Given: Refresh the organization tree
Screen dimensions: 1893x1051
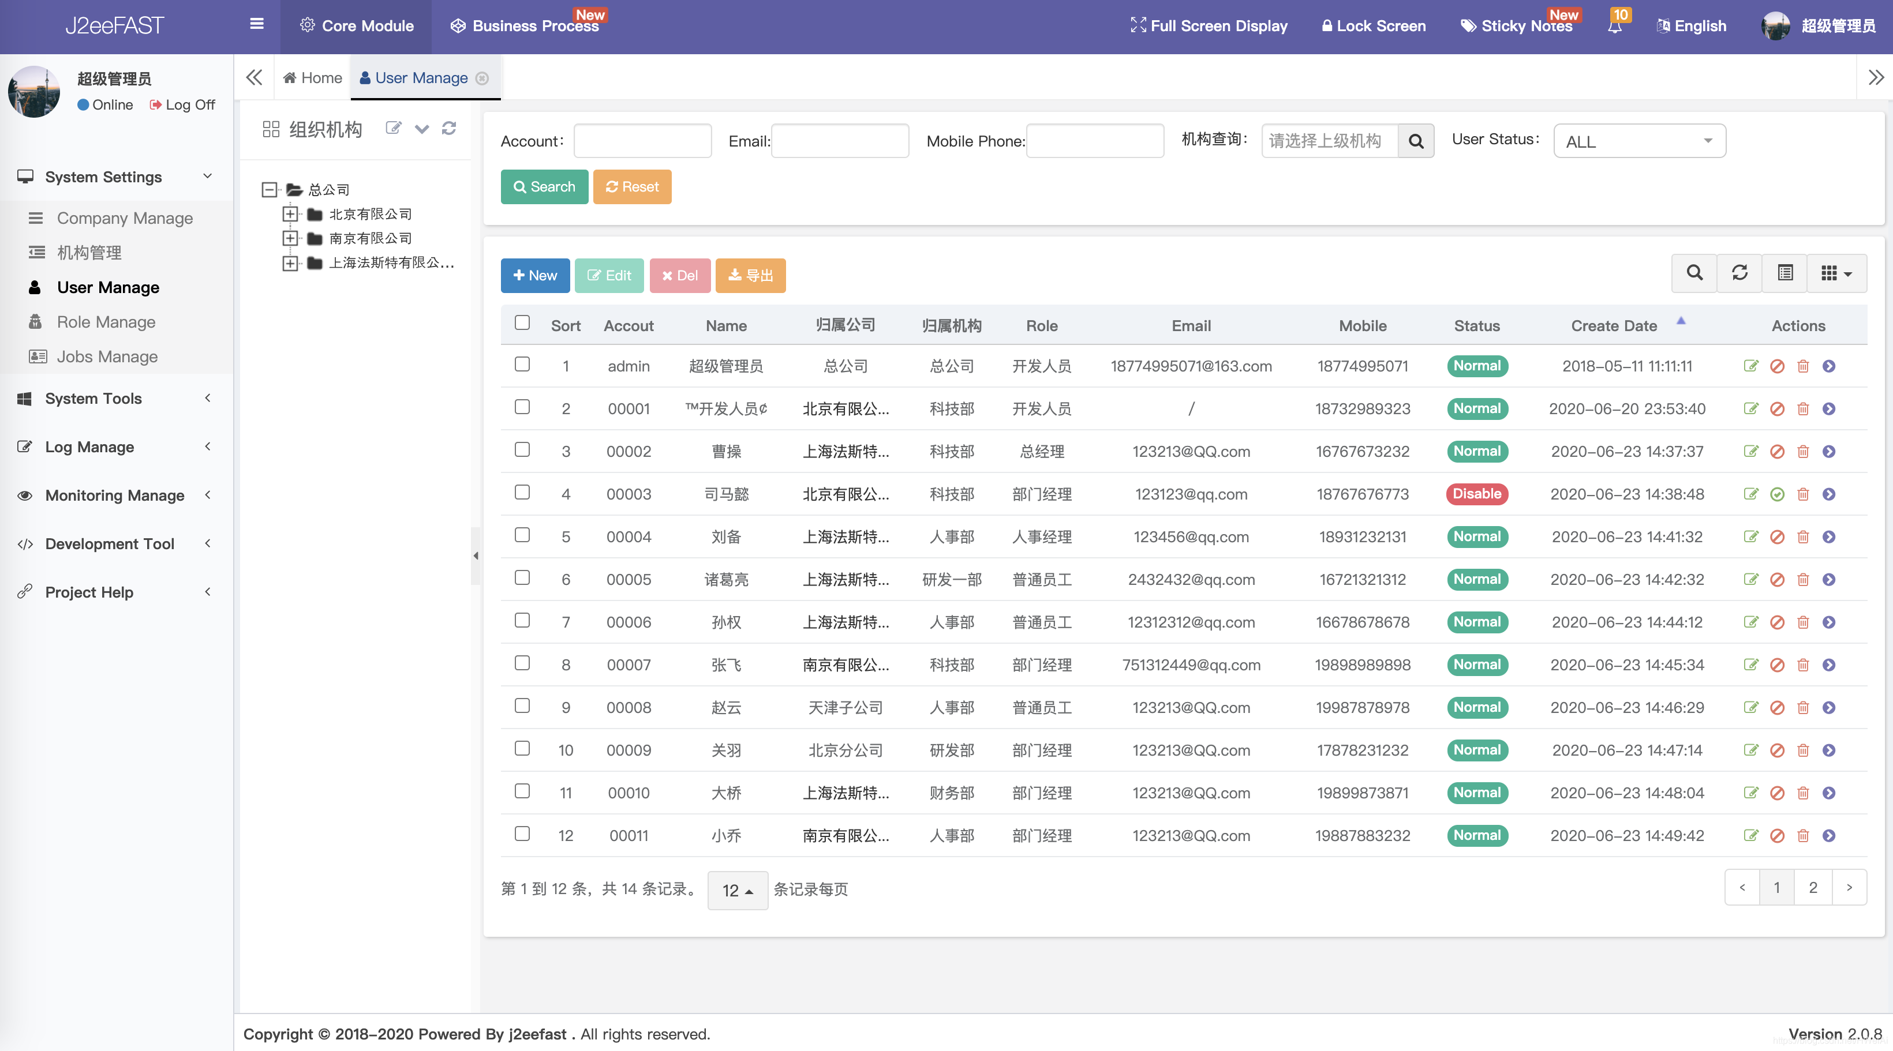Looking at the screenshot, I should click(x=449, y=129).
